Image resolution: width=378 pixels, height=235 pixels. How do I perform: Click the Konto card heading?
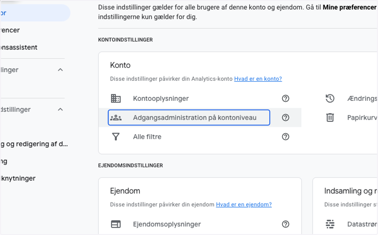120,65
